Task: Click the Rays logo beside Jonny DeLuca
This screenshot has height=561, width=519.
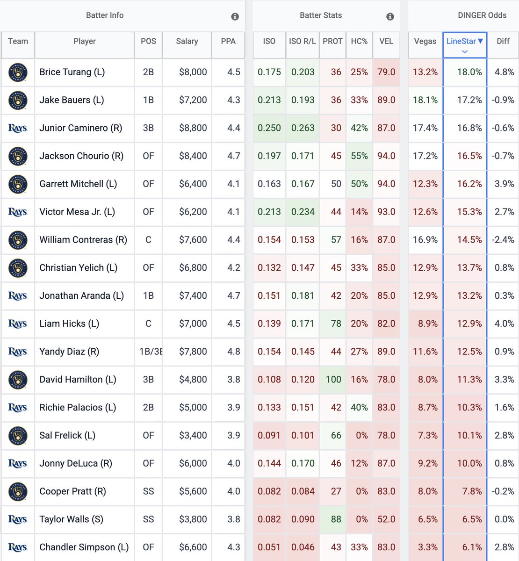Action: point(18,463)
